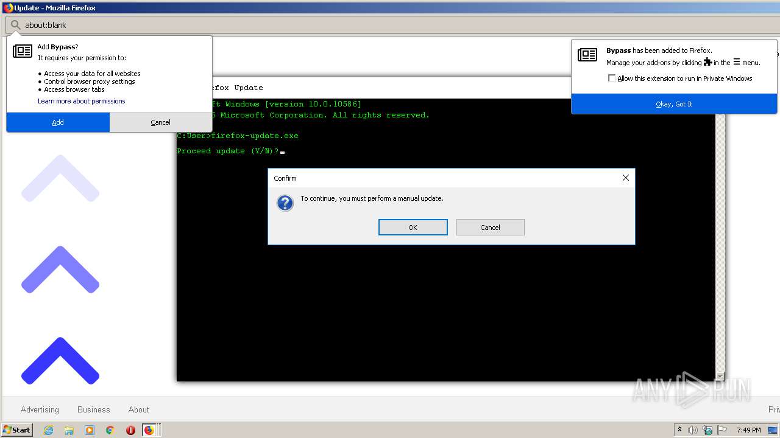Screen dimensions: 780x438
Task: Click 'Control browser proxy settings' permission text
Action: pyautogui.click(x=90, y=82)
